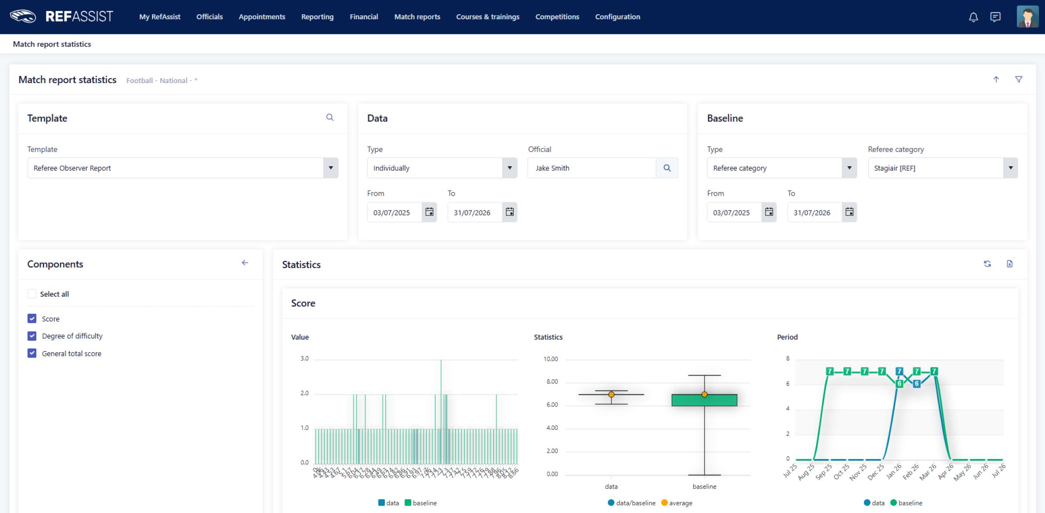Click the filter funnel icon
Image resolution: width=1045 pixels, height=513 pixels.
1018,79
